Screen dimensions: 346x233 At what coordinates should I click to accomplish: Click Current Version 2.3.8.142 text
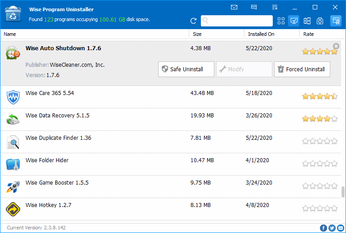click(36, 228)
